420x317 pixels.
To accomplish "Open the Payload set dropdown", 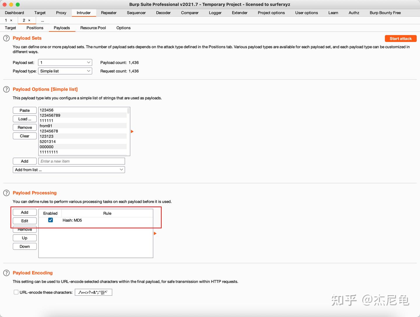I will coord(65,63).
